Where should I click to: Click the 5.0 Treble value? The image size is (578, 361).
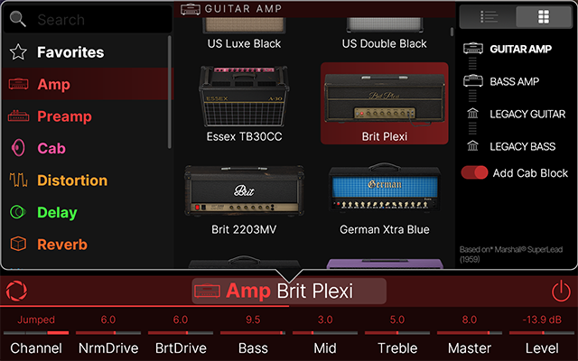pos(397,319)
